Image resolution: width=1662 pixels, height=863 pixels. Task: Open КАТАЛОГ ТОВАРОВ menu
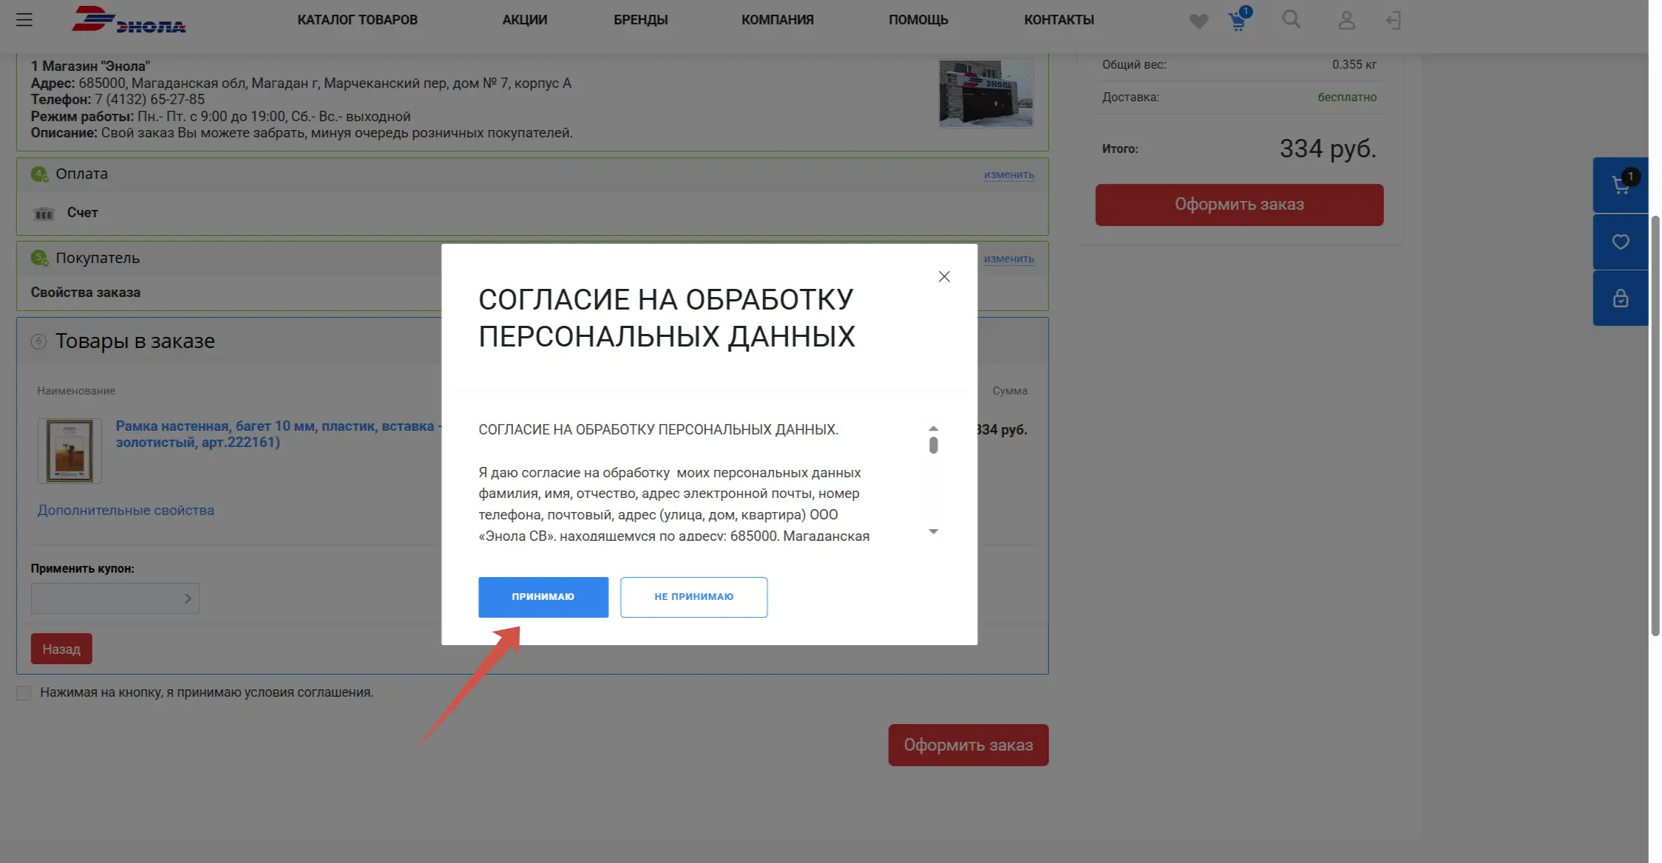point(357,20)
